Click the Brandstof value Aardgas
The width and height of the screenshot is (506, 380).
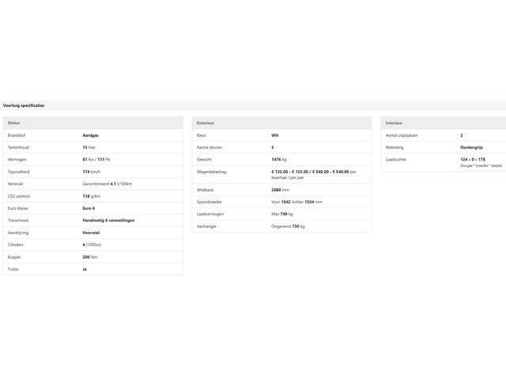(90, 135)
